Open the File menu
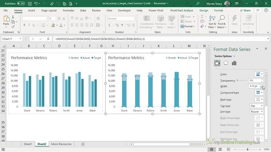 pyautogui.click(x=6, y=11)
